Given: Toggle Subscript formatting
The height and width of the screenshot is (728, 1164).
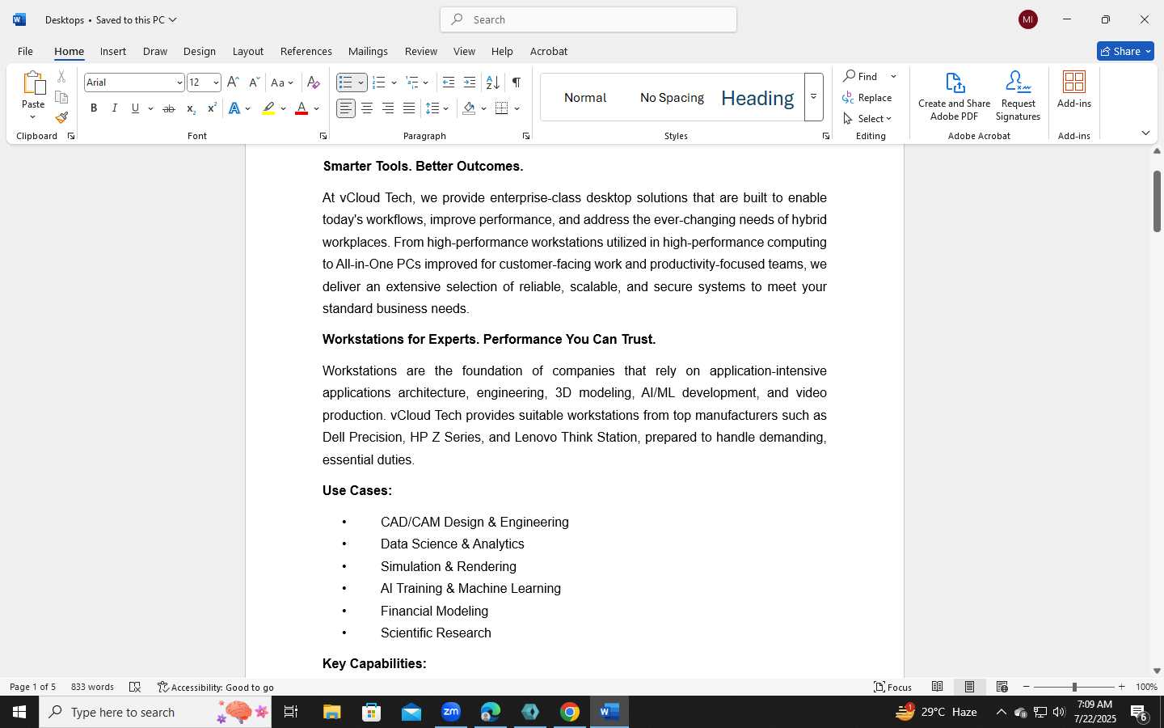Looking at the screenshot, I should pyautogui.click(x=191, y=108).
